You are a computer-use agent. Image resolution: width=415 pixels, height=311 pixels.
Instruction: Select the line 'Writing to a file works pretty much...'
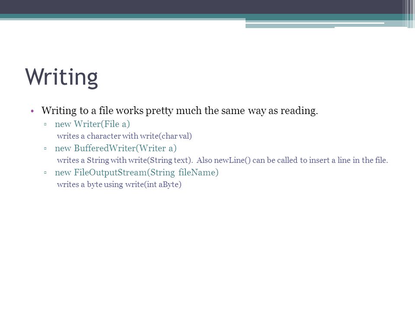pyautogui.click(x=179, y=111)
